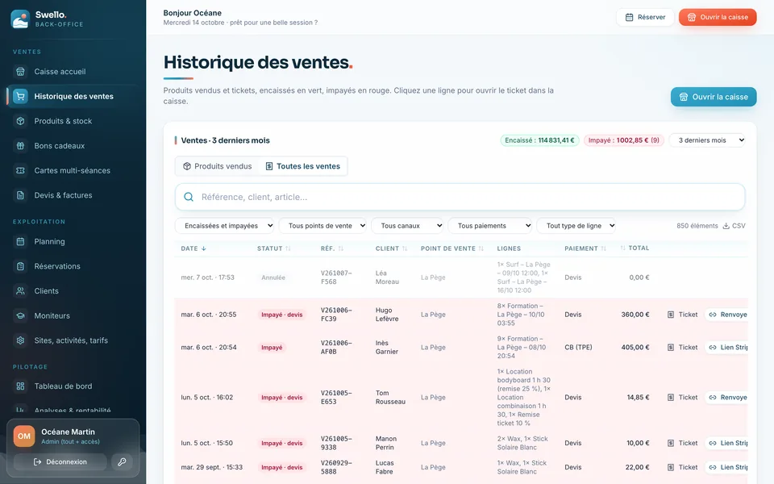Click the search magnifier icon
The width and height of the screenshot is (774, 484).
[189, 197]
